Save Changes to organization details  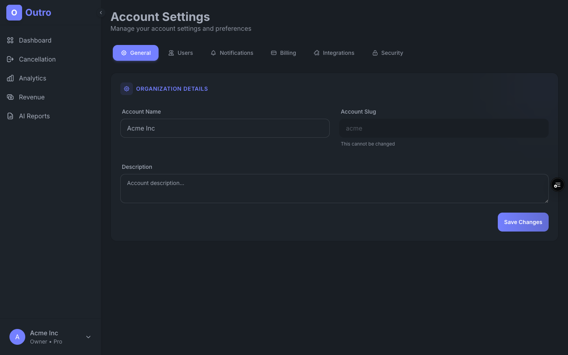click(523, 222)
